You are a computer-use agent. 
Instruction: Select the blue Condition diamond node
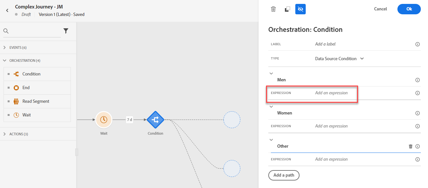155,120
